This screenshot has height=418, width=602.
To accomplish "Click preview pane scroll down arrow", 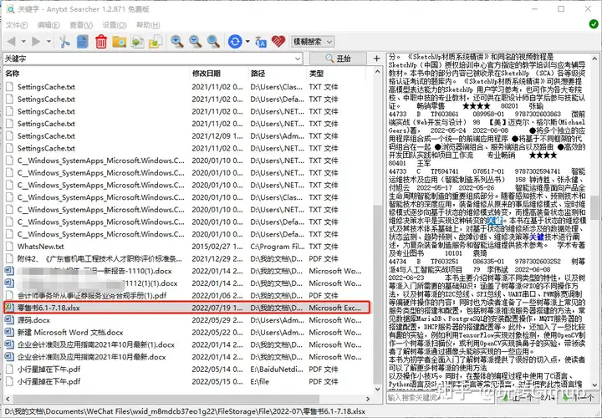I will click(594, 385).
